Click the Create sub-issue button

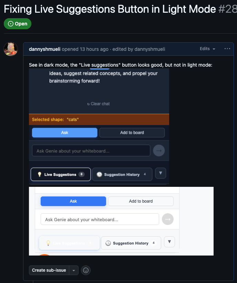[49, 270]
